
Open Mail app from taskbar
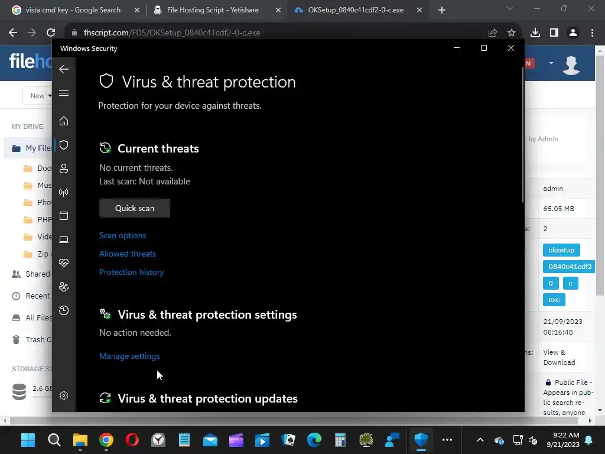pyautogui.click(x=210, y=440)
